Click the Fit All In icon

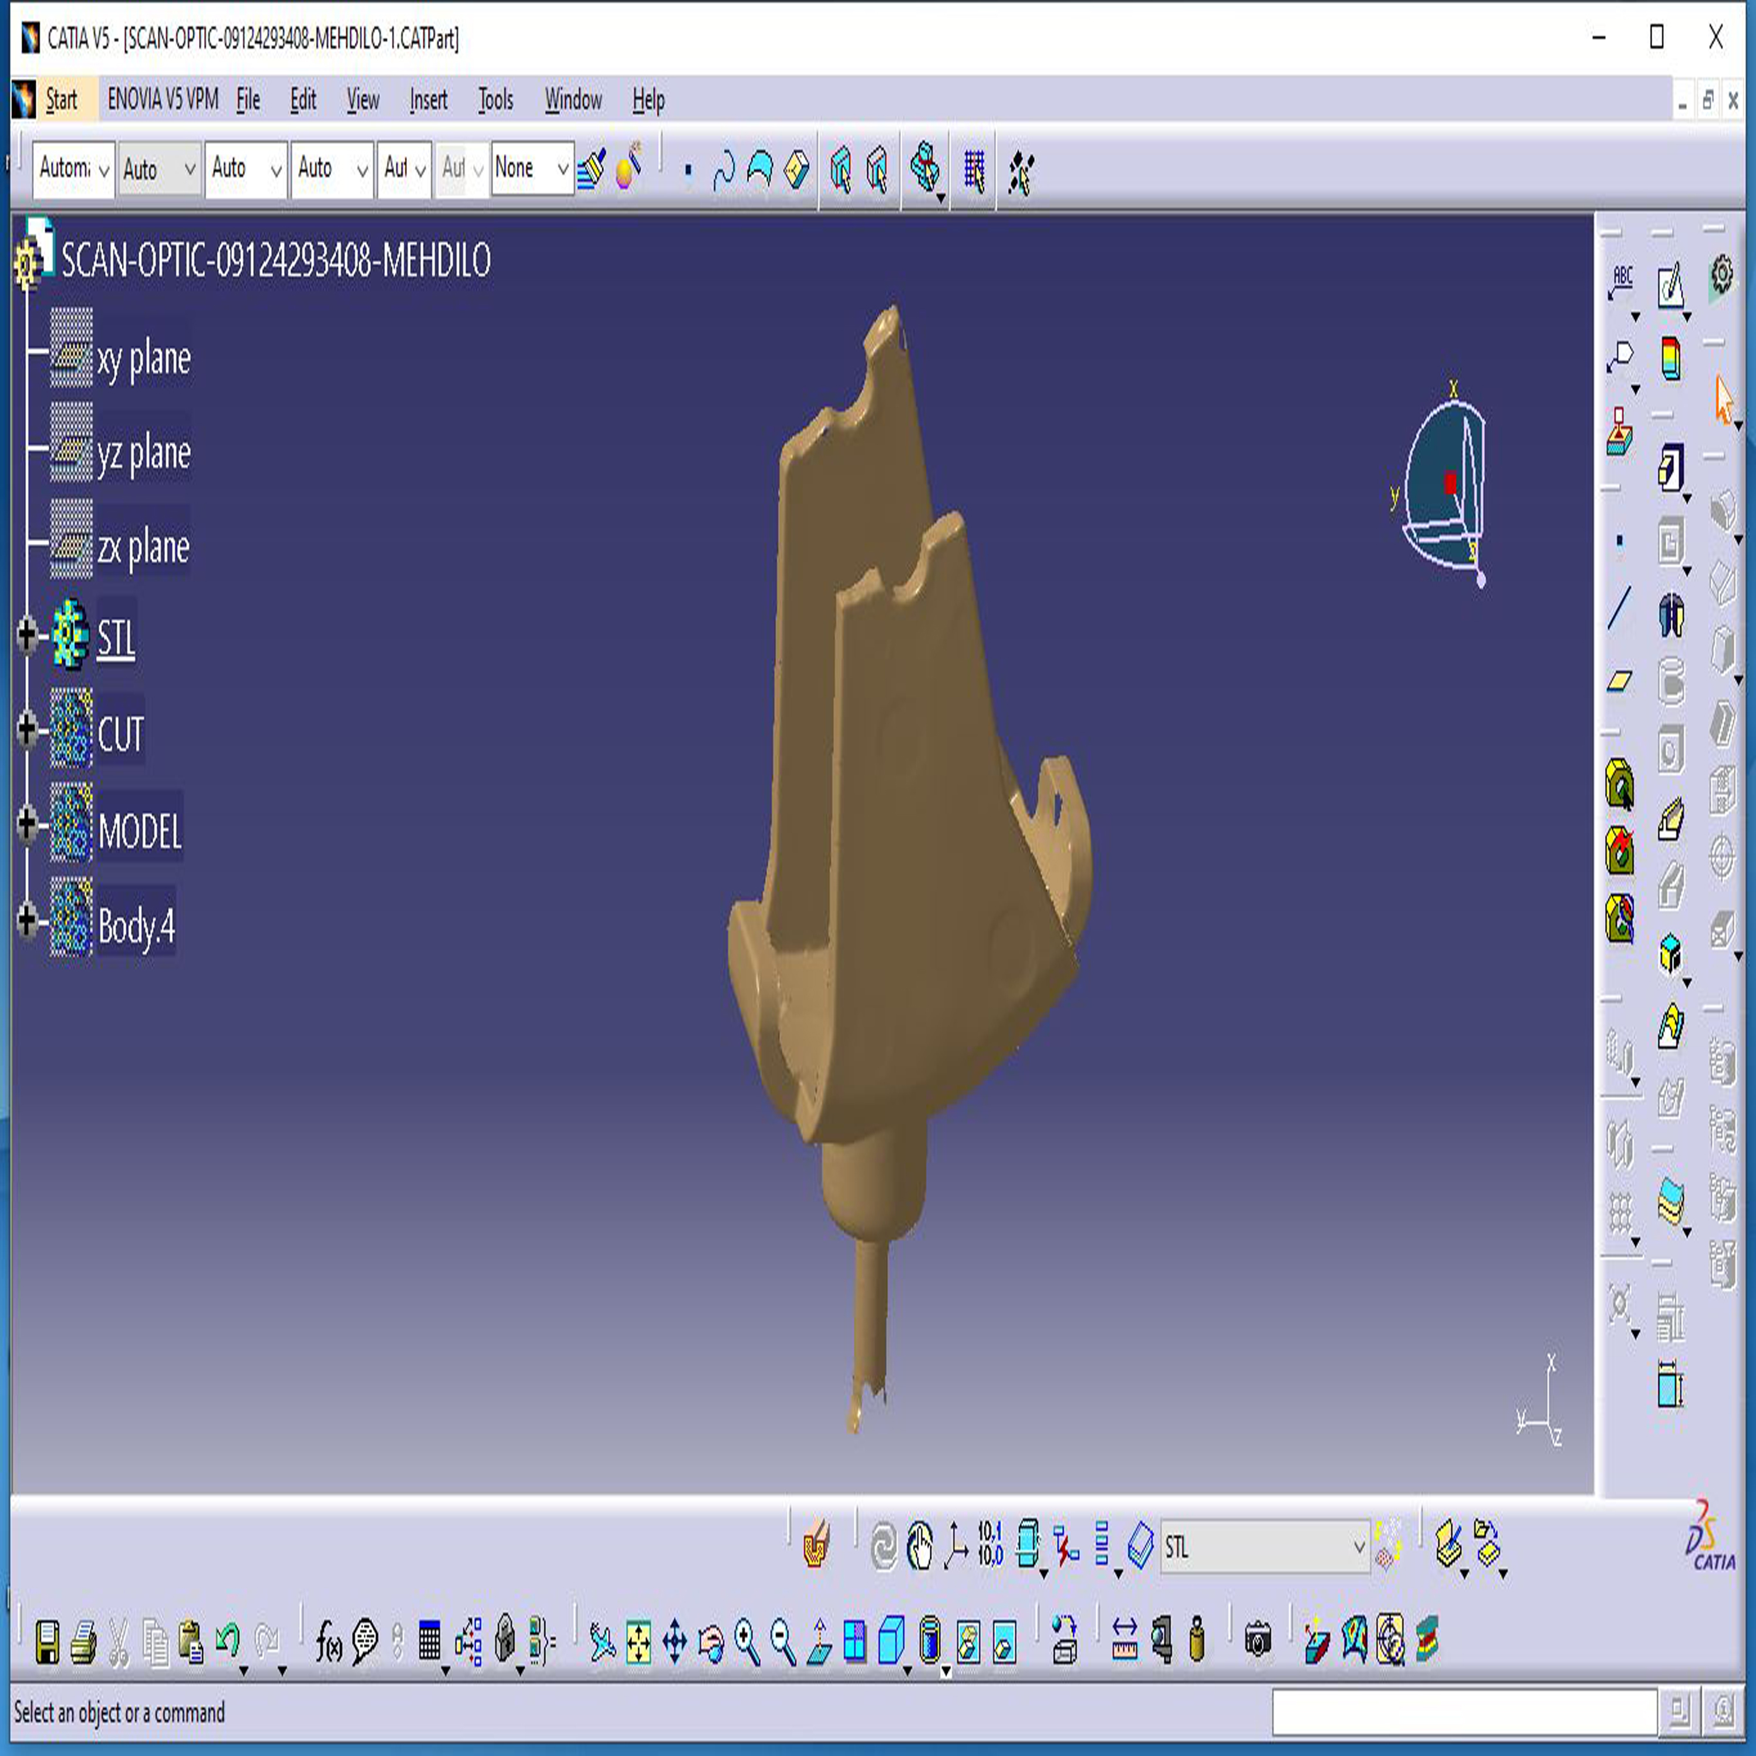[x=638, y=1642]
